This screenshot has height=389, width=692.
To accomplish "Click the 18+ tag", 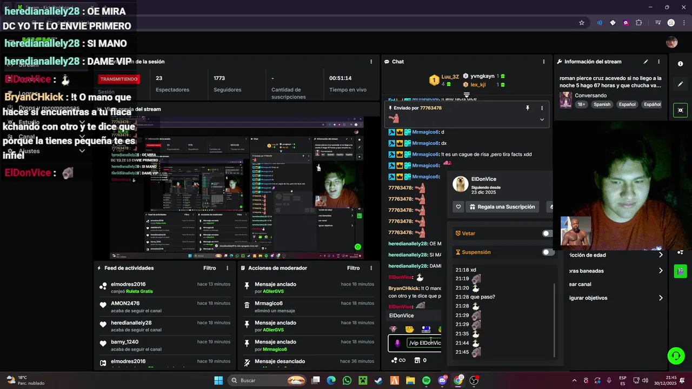I will coord(581,104).
